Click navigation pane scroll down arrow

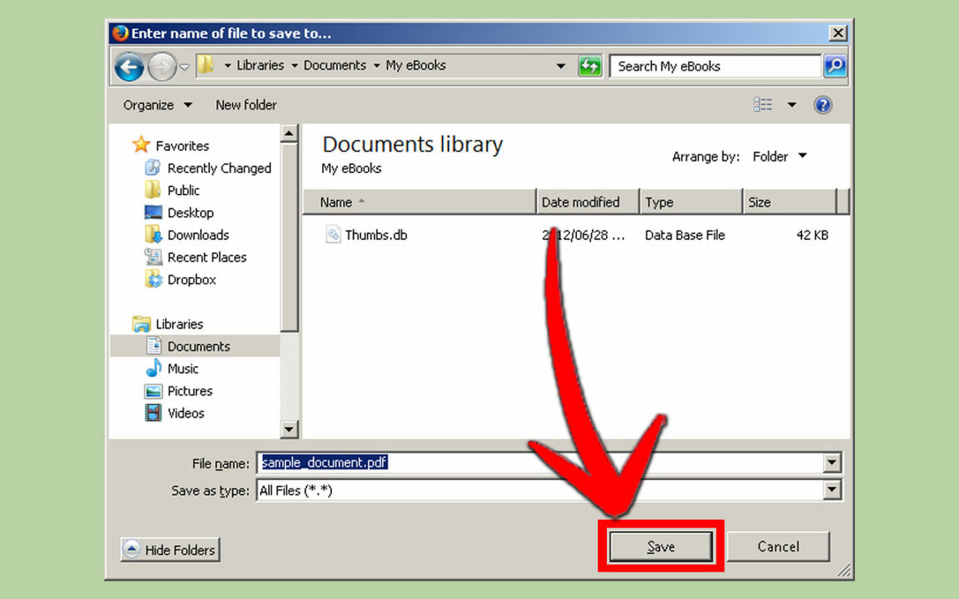(289, 429)
